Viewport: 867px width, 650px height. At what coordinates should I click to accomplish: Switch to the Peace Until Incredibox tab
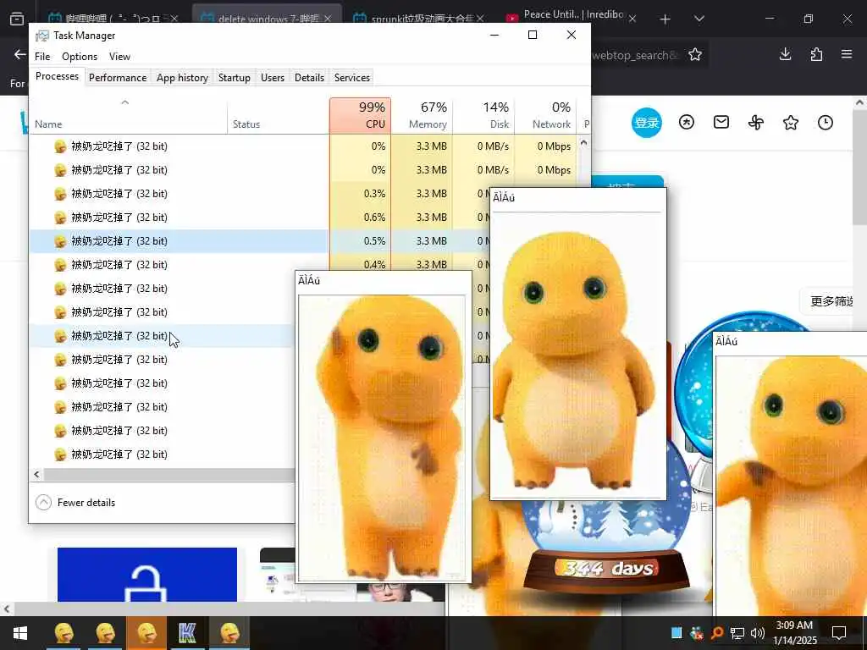(572, 17)
